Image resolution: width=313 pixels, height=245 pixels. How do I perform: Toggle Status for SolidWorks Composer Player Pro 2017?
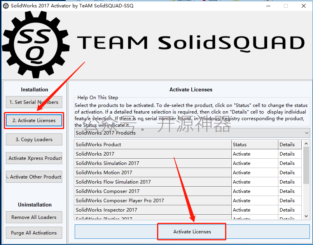coord(255,201)
